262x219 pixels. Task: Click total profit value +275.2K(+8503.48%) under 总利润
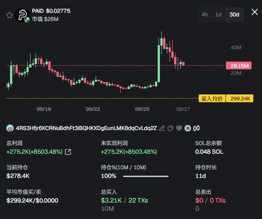pos(35,152)
